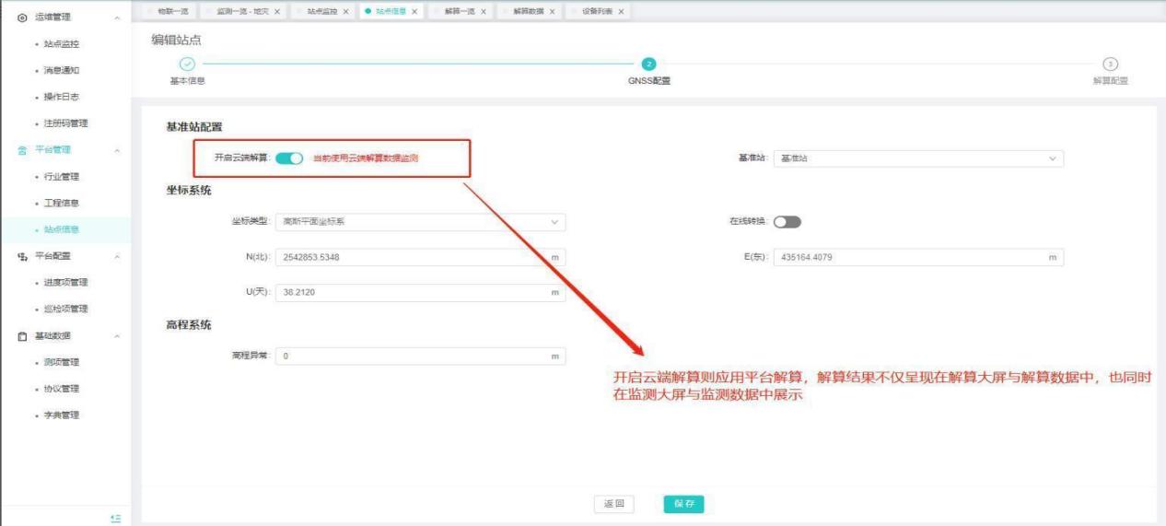Click the 基本信息 step checkmark icon
Viewport: 1166px width, 526px height.
187,64
